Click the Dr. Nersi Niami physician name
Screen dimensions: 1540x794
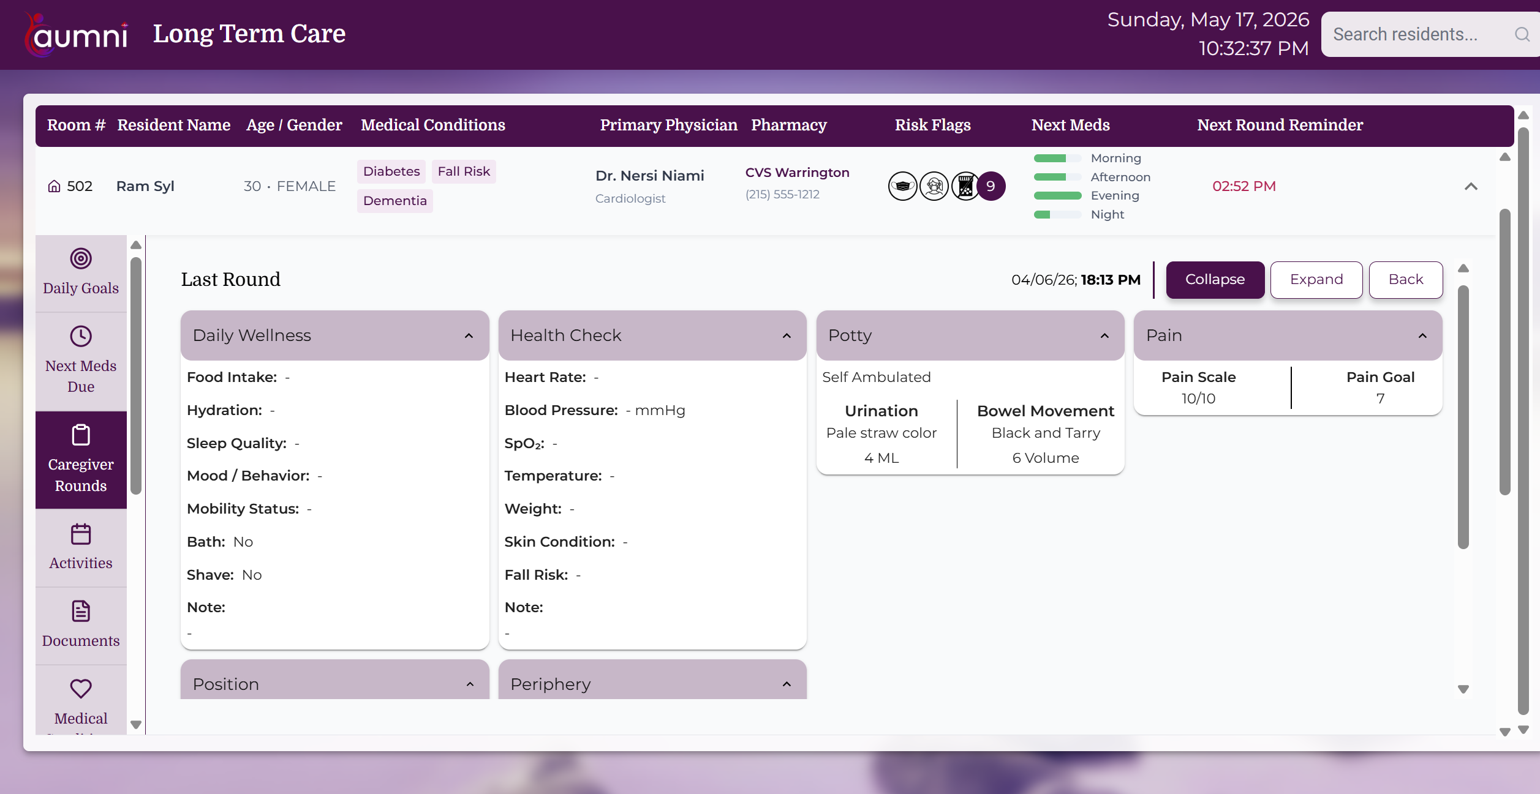point(649,176)
